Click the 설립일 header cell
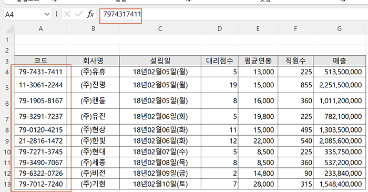 pos(160,61)
